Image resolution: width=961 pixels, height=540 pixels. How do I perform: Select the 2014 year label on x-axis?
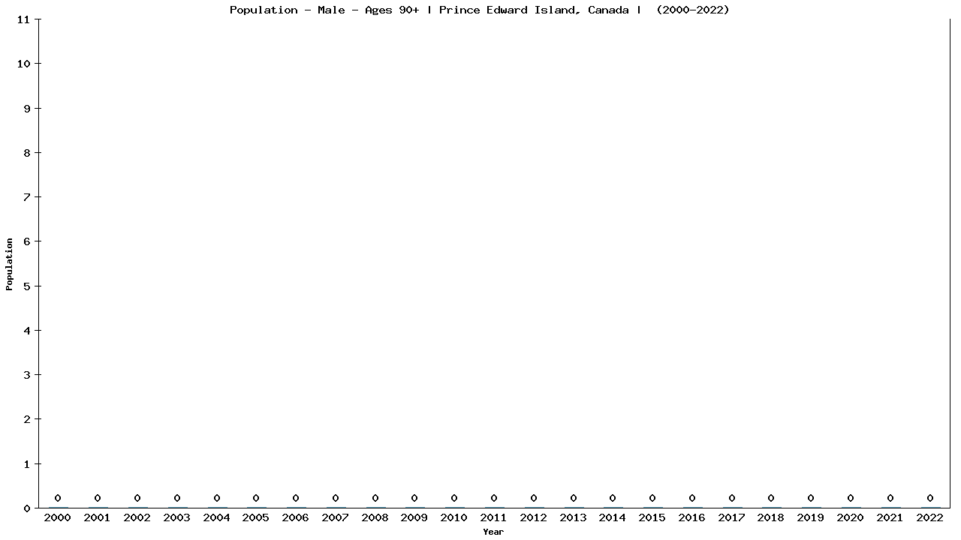(x=613, y=517)
